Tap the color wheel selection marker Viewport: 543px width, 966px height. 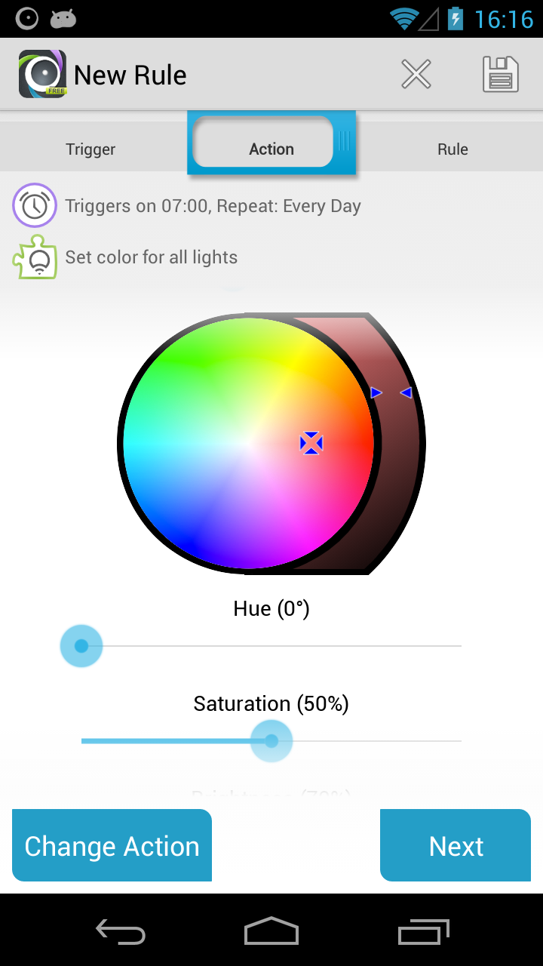coord(311,443)
